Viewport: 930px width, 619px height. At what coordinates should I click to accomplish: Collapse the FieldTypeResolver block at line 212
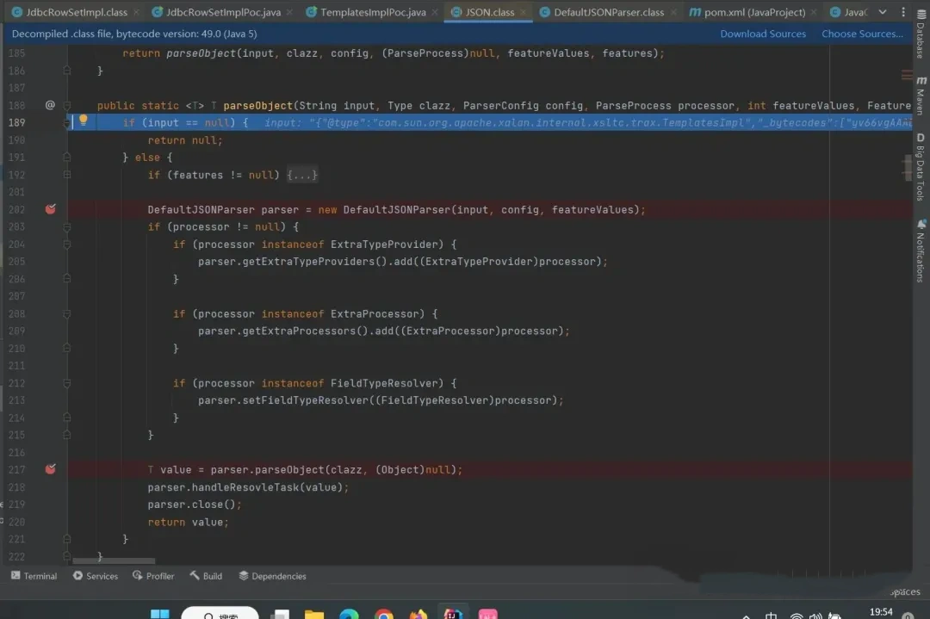(67, 383)
